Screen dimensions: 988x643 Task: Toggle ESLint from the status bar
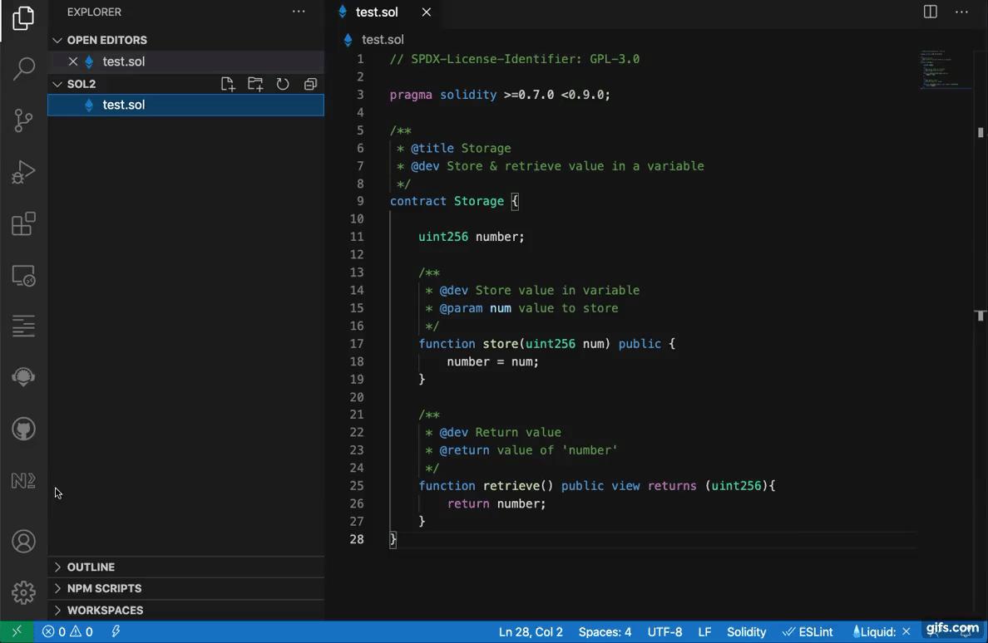pos(808,631)
